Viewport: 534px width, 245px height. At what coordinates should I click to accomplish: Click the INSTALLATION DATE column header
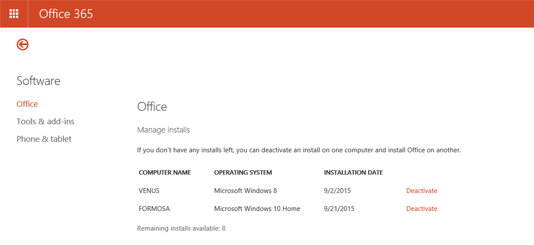[354, 173]
